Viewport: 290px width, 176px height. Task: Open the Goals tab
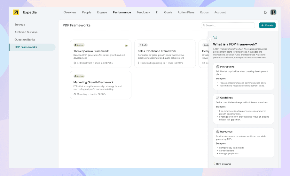pyautogui.click(x=168, y=12)
